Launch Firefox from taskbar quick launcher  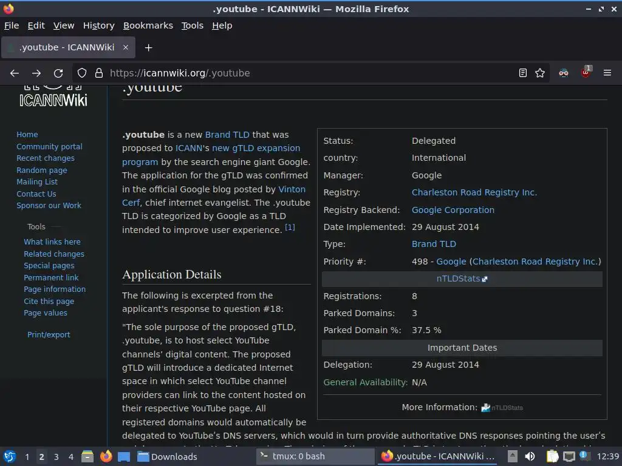pos(106,456)
